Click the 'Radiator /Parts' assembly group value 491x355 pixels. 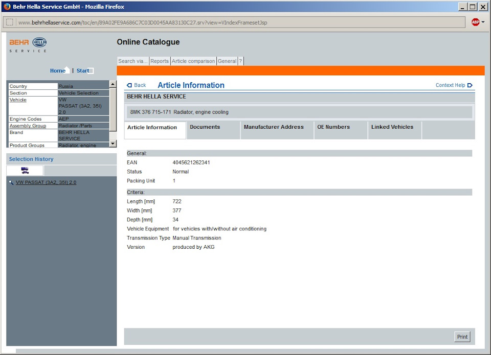pos(75,126)
